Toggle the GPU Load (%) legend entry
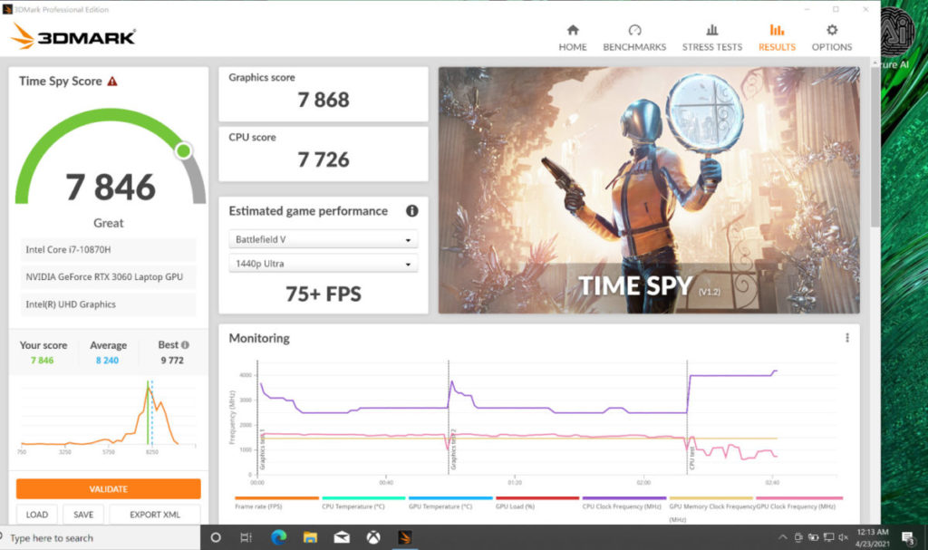928x550 pixels. [x=536, y=503]
